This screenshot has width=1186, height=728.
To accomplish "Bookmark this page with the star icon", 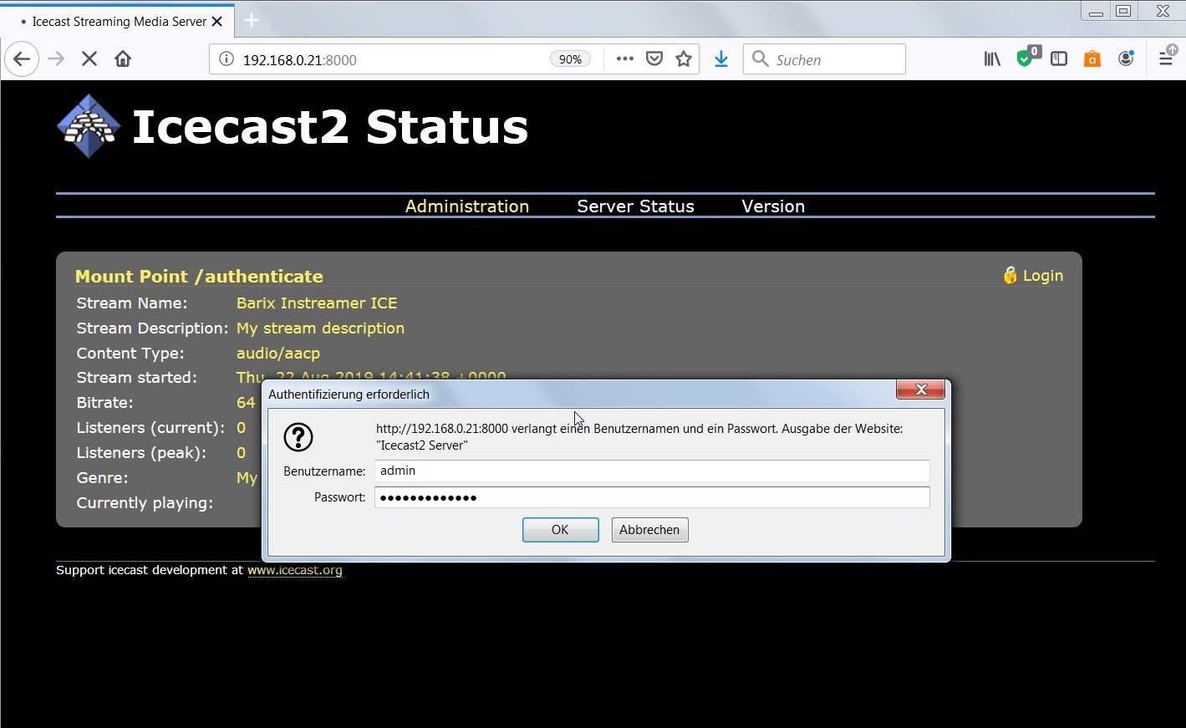I will (x=684, y=59).
